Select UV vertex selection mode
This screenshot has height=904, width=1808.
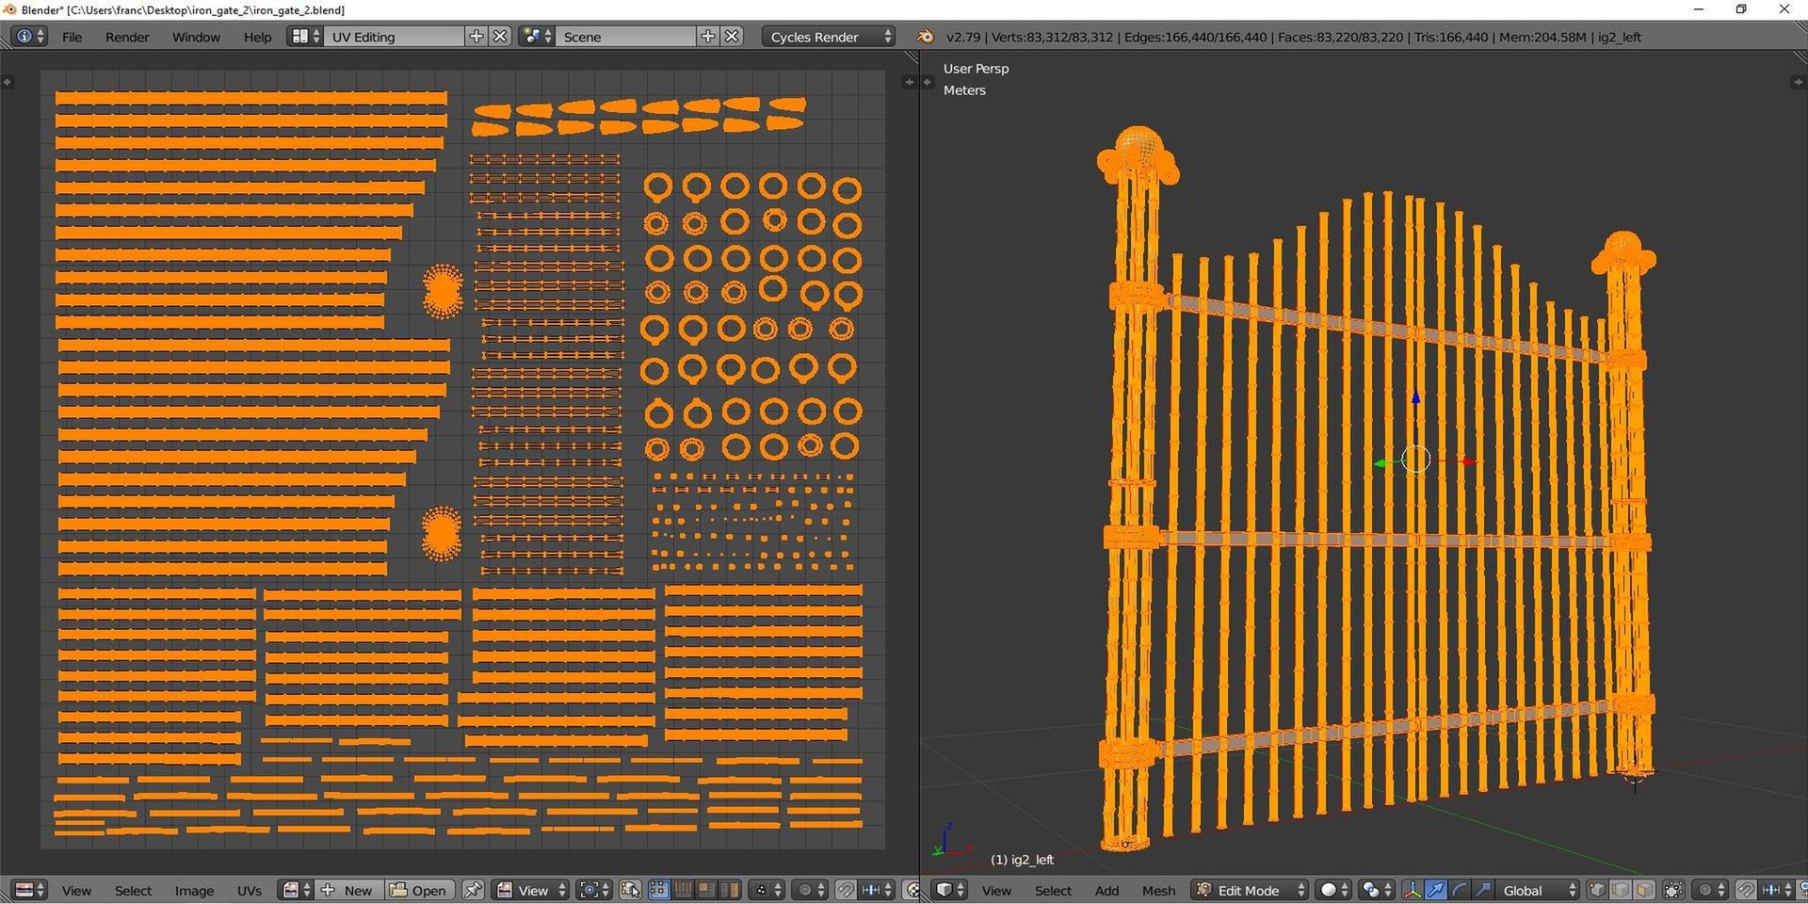tap(659, 890)
